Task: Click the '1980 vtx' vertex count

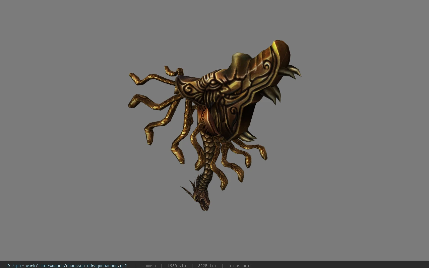Action: 177,266
